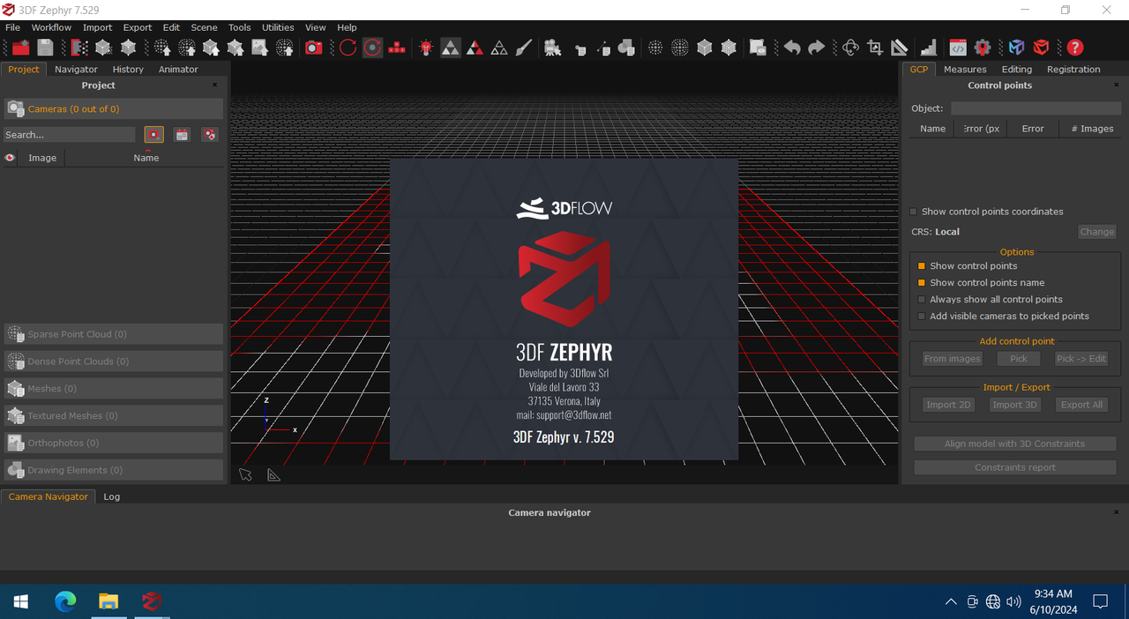Click the Export All button

[x=1081, y=405]
